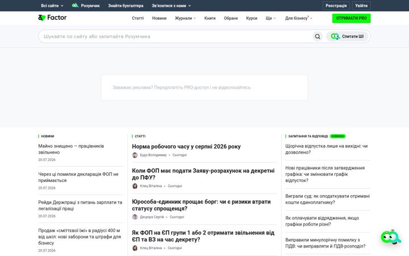The width and height of the screenshot is (409, 256).
Task: Open news Майно знищено — працівників звільнено
Action: point(71,149)
